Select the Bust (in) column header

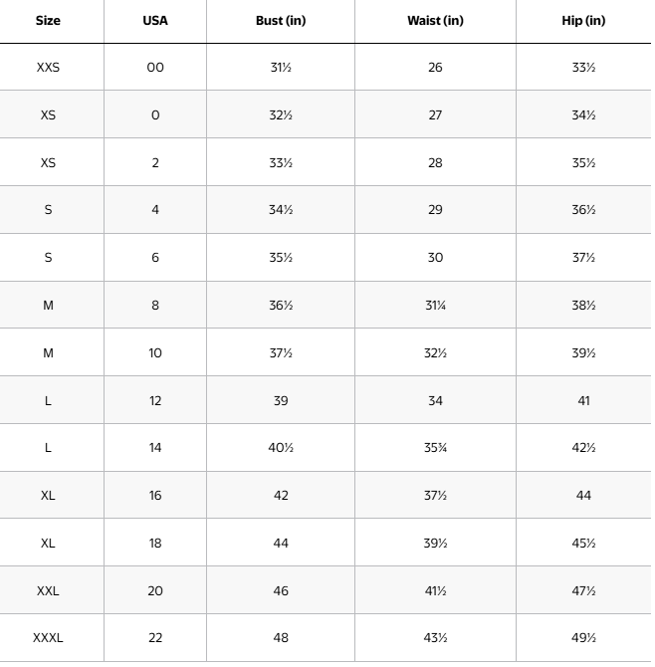click(x=281, y=21)
